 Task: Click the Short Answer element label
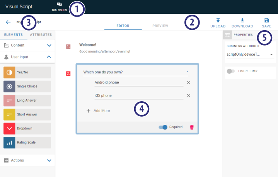point(27,114)
